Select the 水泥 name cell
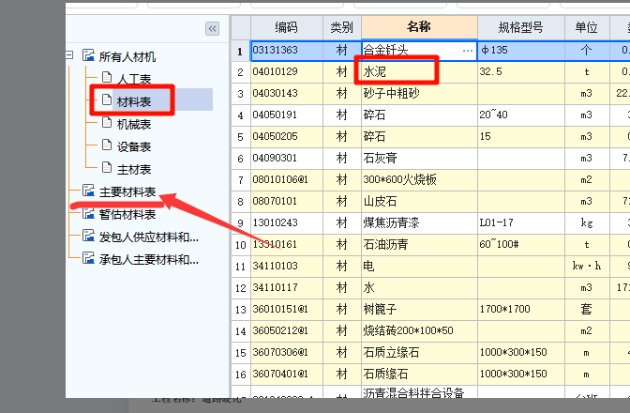The height and width of the screenshot is (413, 630). coord(419,72)
